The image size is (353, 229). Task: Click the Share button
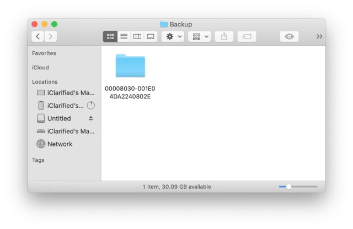tap(224, 36)
